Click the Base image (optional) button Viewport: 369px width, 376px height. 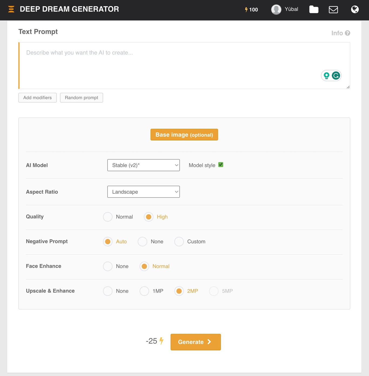[x=184, y=135]
